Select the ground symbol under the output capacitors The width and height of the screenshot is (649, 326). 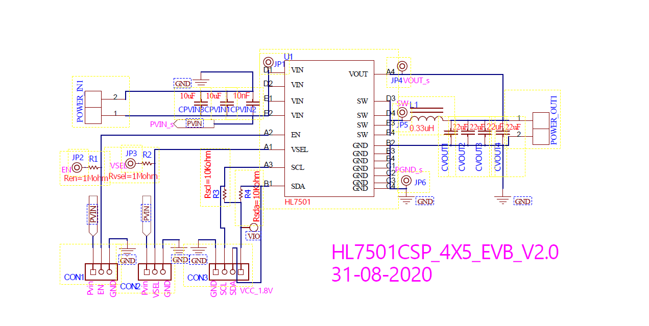503,199
